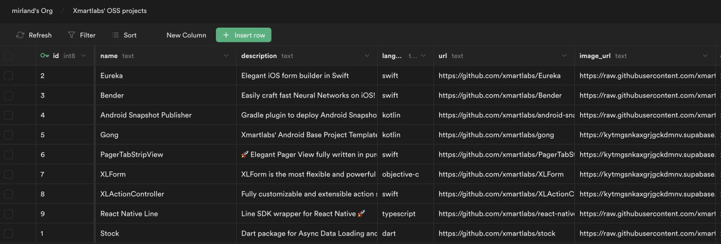Select the React Native Line cell
This screenshot has width=721, height=244.
coord(166,214)
